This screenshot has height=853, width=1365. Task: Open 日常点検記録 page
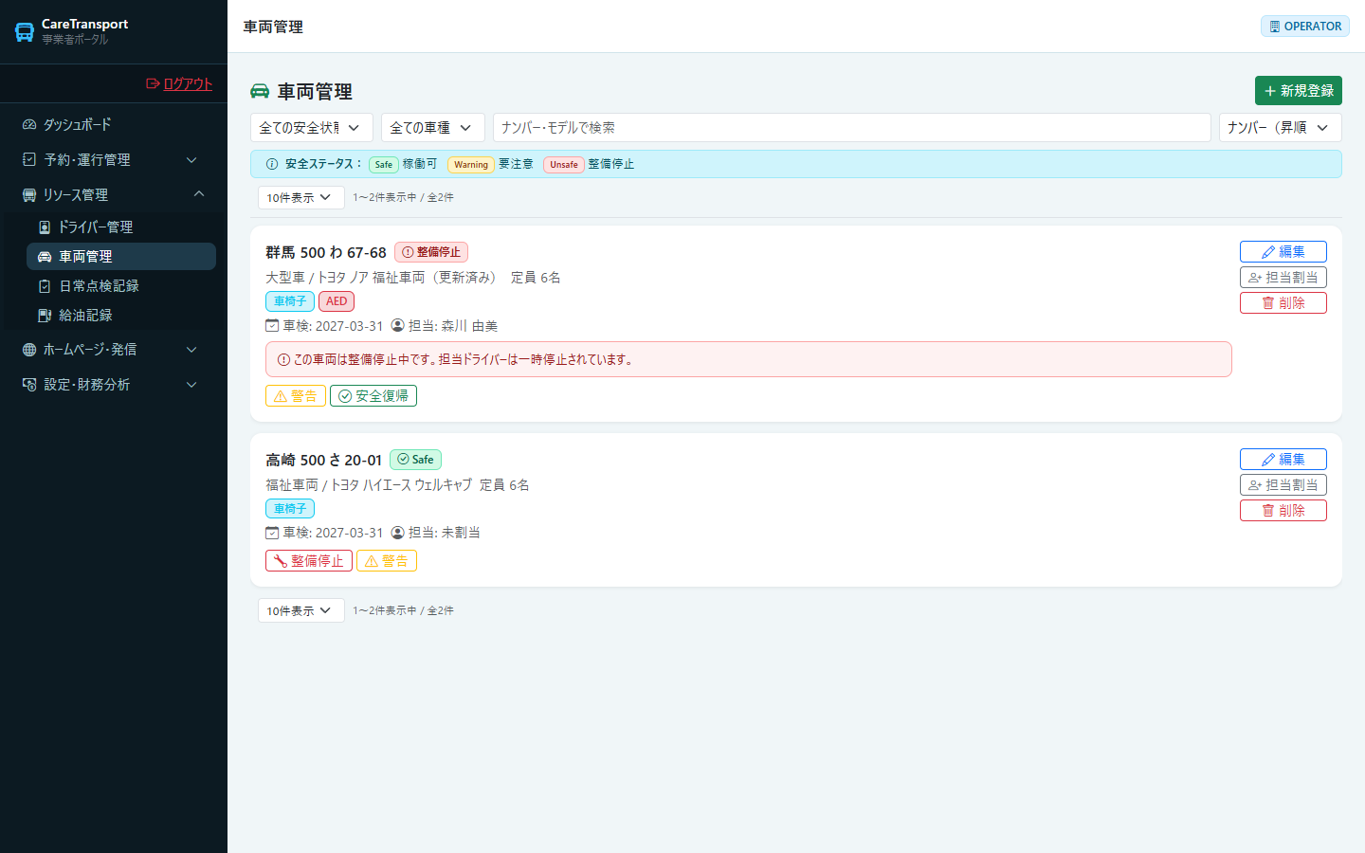[121, 285]
